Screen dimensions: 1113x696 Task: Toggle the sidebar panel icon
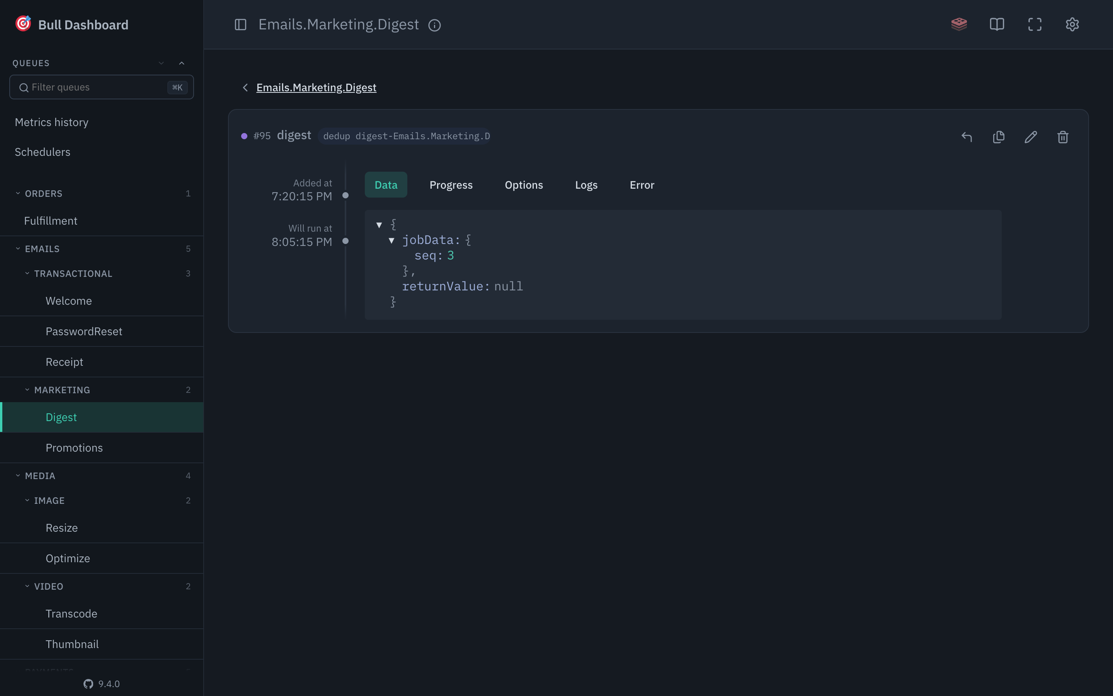(240, 24)
